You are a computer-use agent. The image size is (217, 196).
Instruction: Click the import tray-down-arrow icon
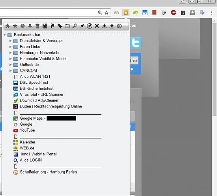point(105,26)
